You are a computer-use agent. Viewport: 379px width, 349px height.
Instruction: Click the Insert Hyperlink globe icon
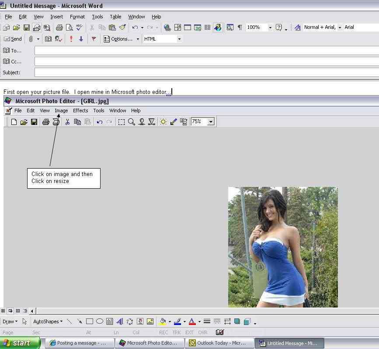167,28
